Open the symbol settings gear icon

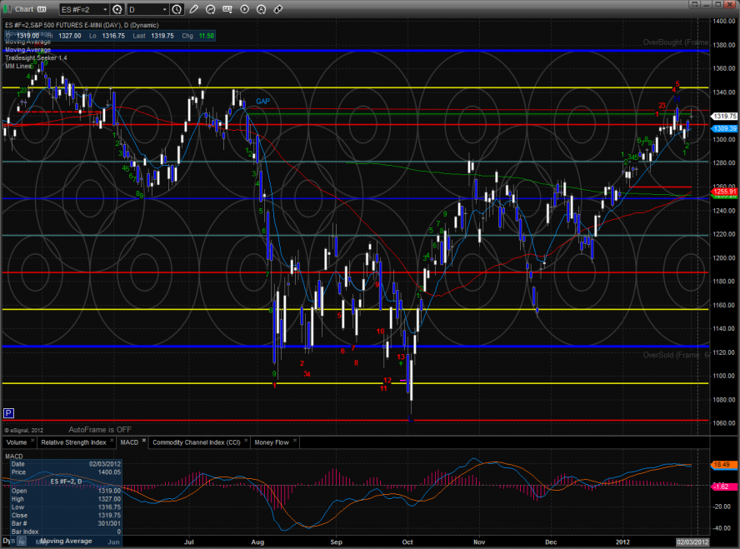(117, 9)
